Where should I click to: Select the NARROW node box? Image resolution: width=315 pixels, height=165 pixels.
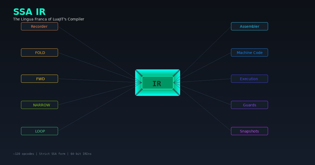[x=39, y=105]
